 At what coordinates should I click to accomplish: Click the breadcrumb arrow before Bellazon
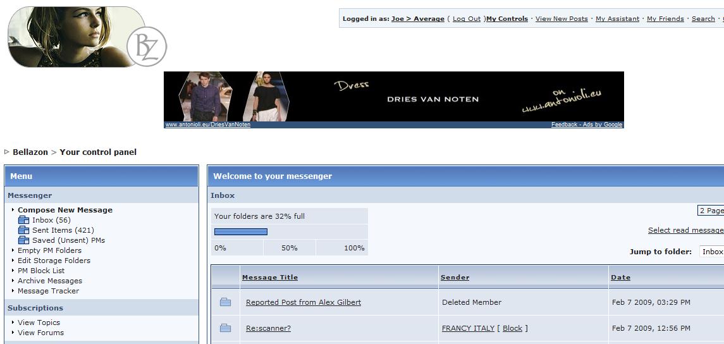click(7, 152)
